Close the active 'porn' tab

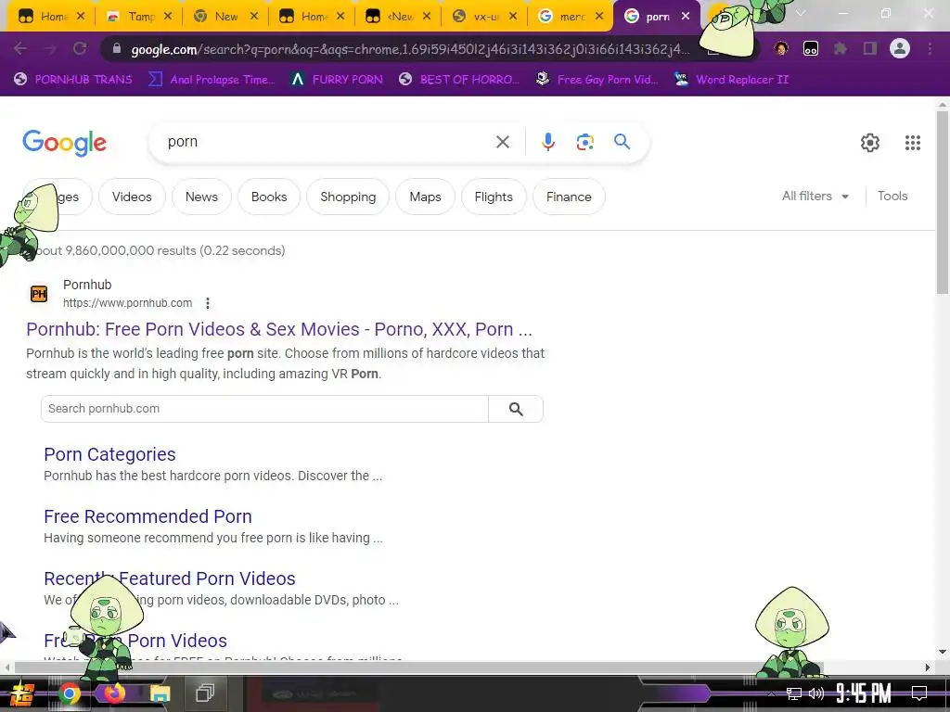coord(686,17)
